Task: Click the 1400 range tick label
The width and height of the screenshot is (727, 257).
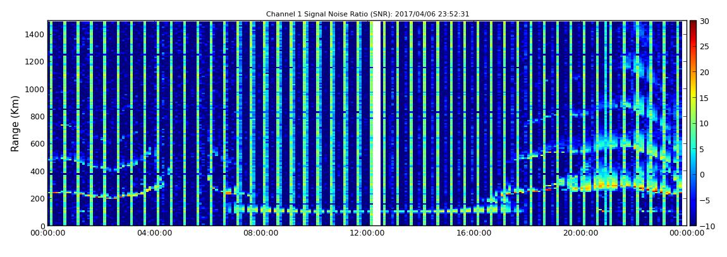Action: coord(35,34)
